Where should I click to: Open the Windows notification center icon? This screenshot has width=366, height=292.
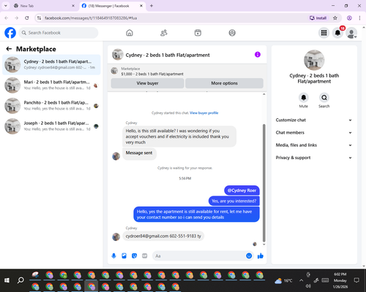tap(356, 280)
